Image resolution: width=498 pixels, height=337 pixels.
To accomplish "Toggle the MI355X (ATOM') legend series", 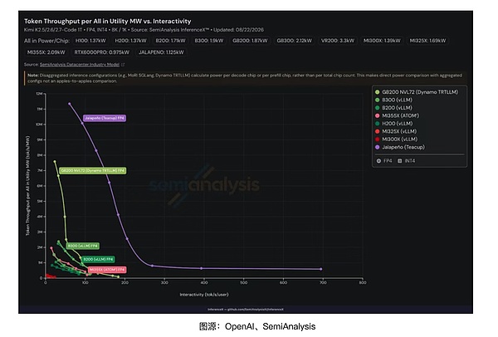I will [x=397, y=115].
